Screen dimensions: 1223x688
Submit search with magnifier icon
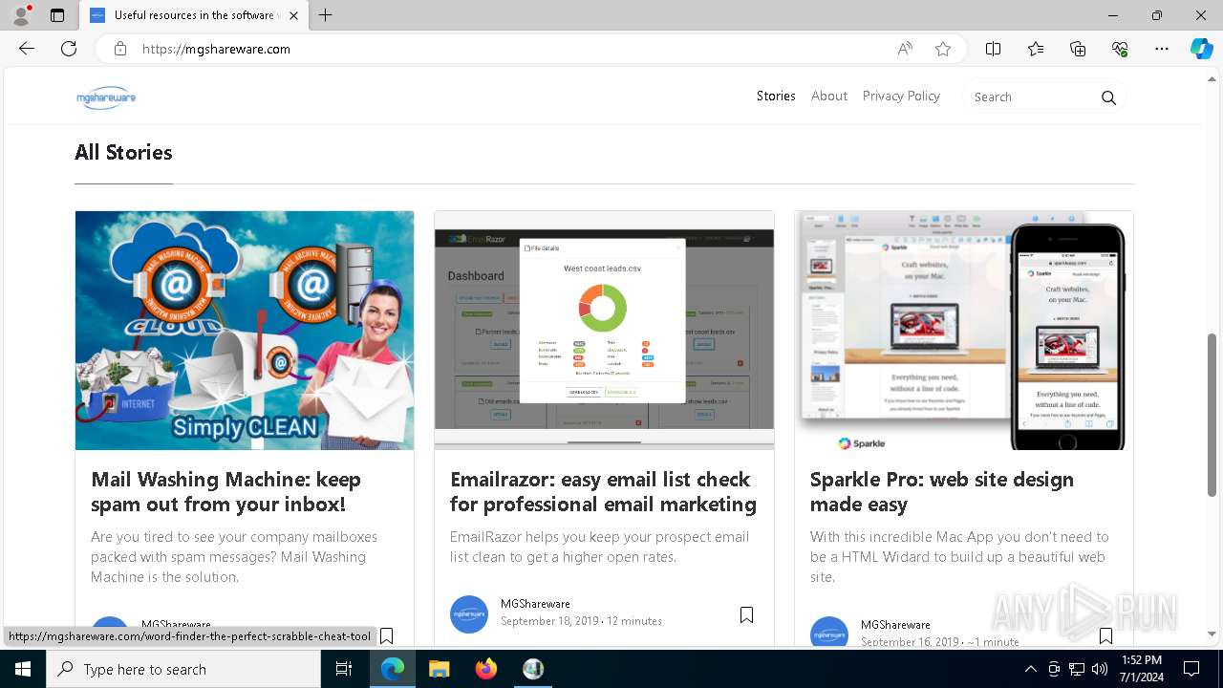point(1108,97)
